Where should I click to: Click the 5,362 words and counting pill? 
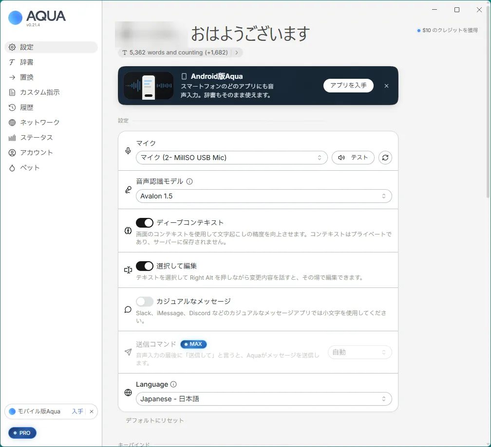pos(180,53)
